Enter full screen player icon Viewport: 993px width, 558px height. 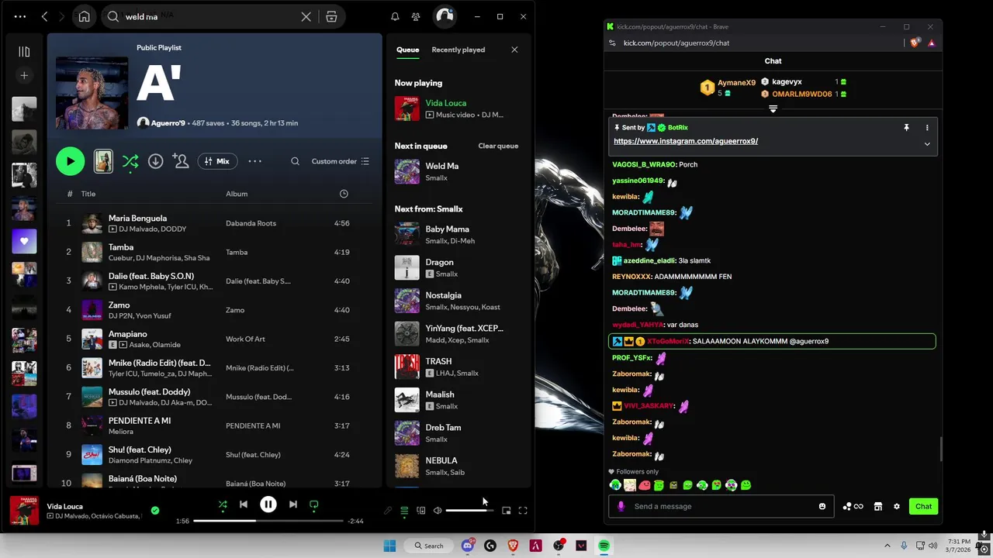(523, 511)
